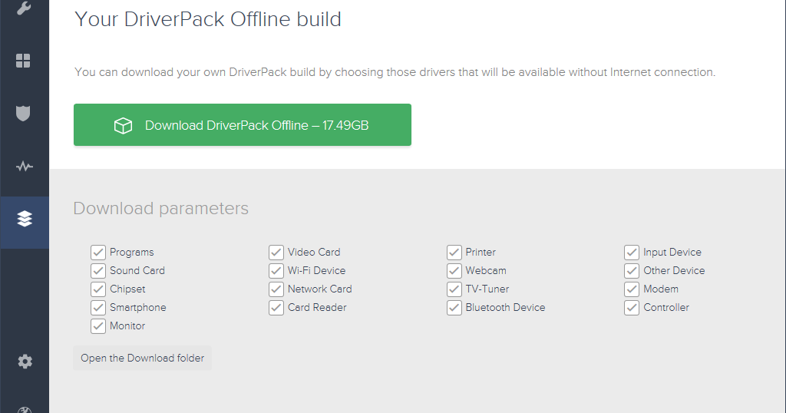This screenshot has height=413, width=786.
Task: Toggle the Sound Card checkbox
Action: pos(98,271)
